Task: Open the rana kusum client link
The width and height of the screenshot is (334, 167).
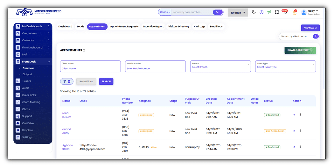Action: point(67,115)
